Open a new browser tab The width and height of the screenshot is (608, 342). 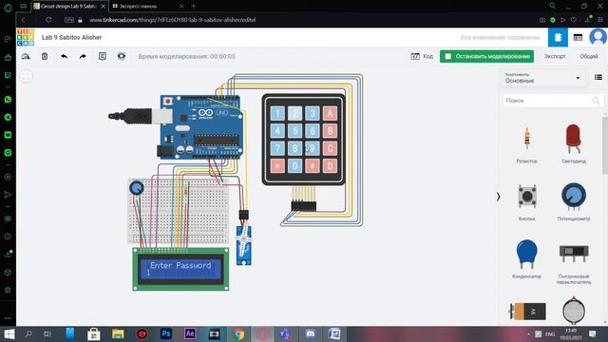(194, 6)
